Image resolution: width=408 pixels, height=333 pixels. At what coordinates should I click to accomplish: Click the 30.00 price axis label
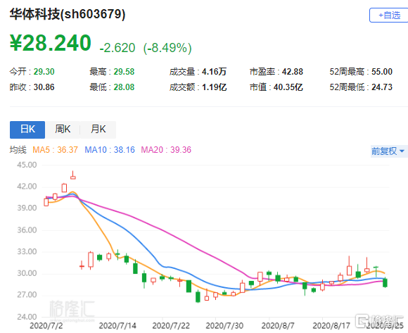pyautogui.click(x=27, y=273)
